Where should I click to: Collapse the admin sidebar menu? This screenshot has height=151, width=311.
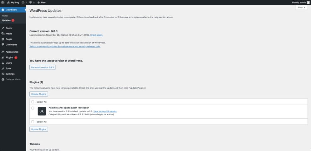(x=11, y=79)
